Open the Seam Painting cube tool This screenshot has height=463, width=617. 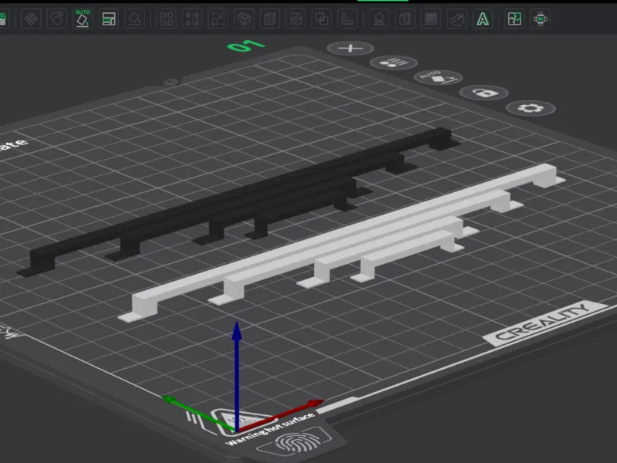[406, 19]
